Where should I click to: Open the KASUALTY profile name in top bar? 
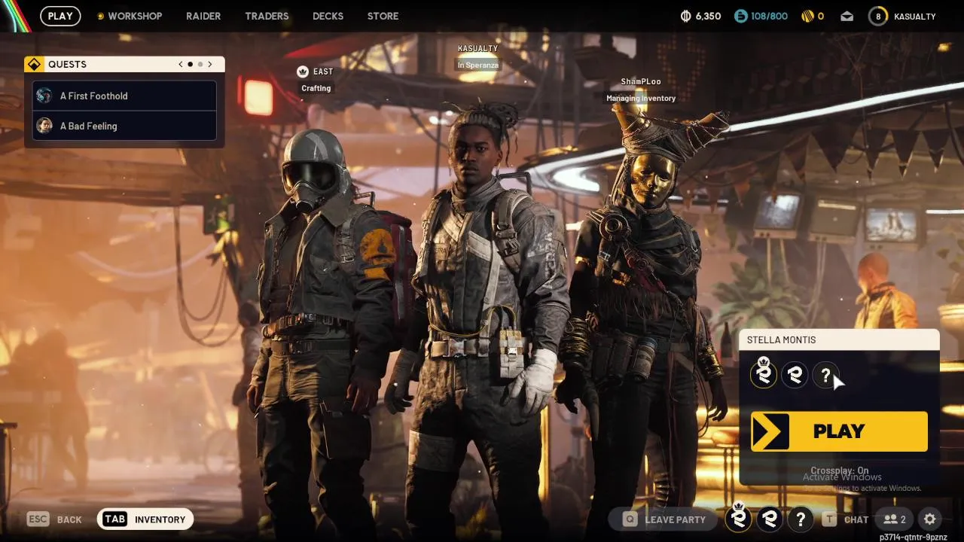coord(915,16)
